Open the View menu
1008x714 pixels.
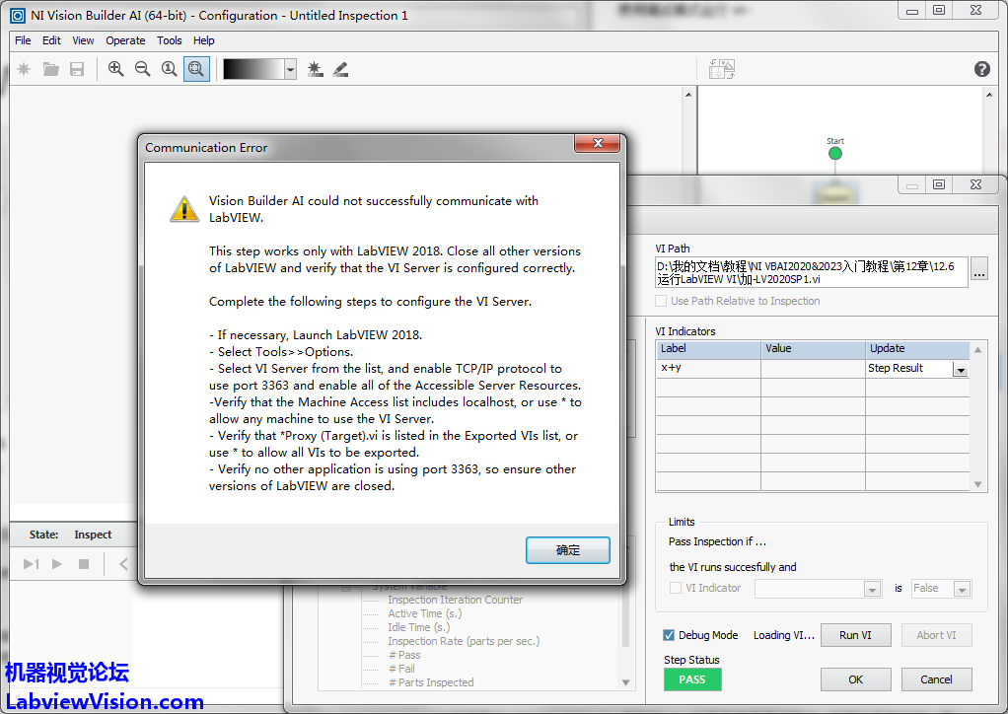tap(83, 40)
